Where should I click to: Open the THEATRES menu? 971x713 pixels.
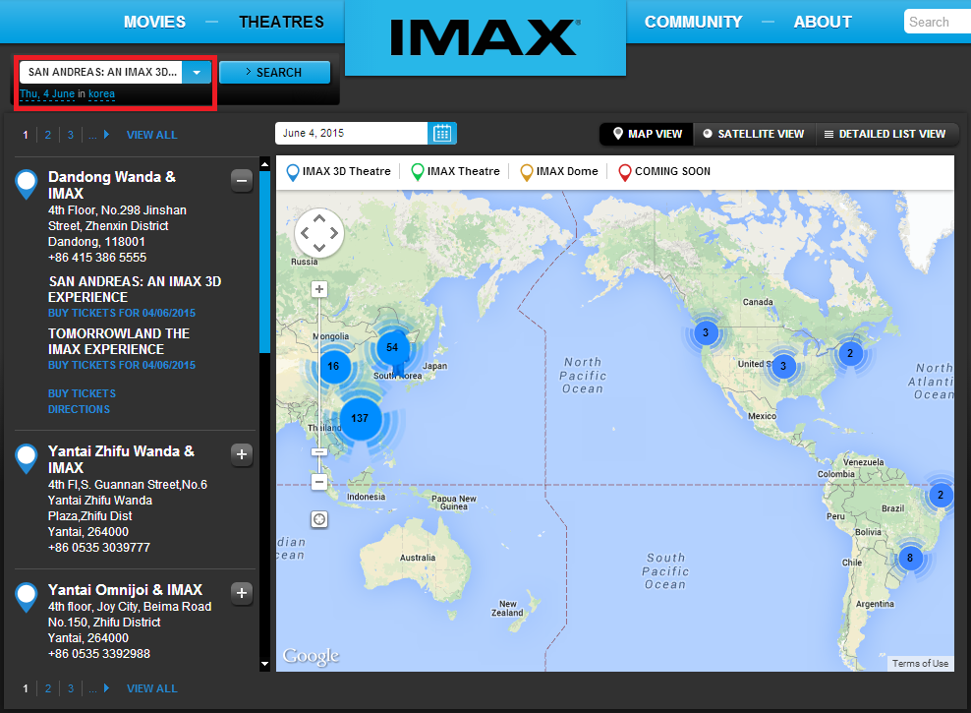[281, 21]
